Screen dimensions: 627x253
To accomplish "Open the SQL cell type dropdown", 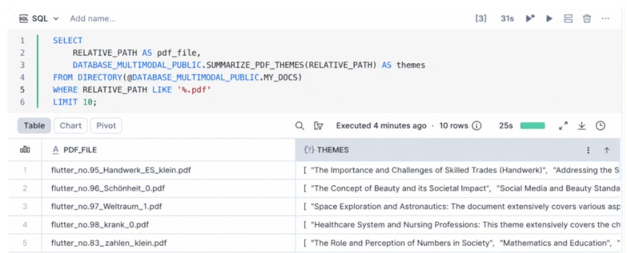I will 39,18.
